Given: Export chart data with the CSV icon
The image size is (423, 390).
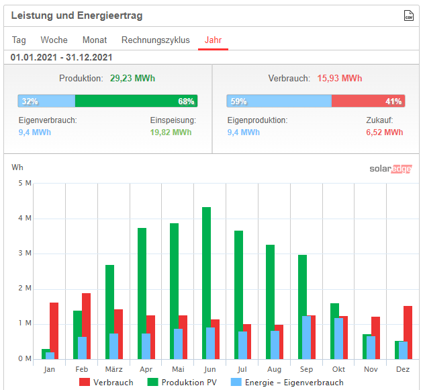Looking at the screenshot, I should click(408, 15).
